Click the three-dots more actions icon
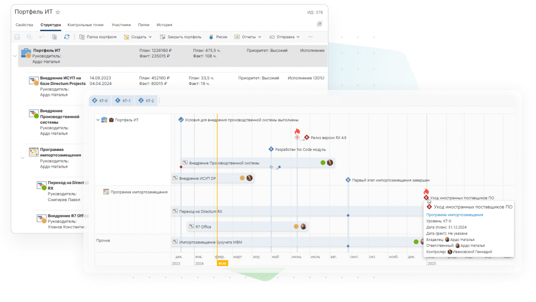536x302 pixels. coord(311,37)
